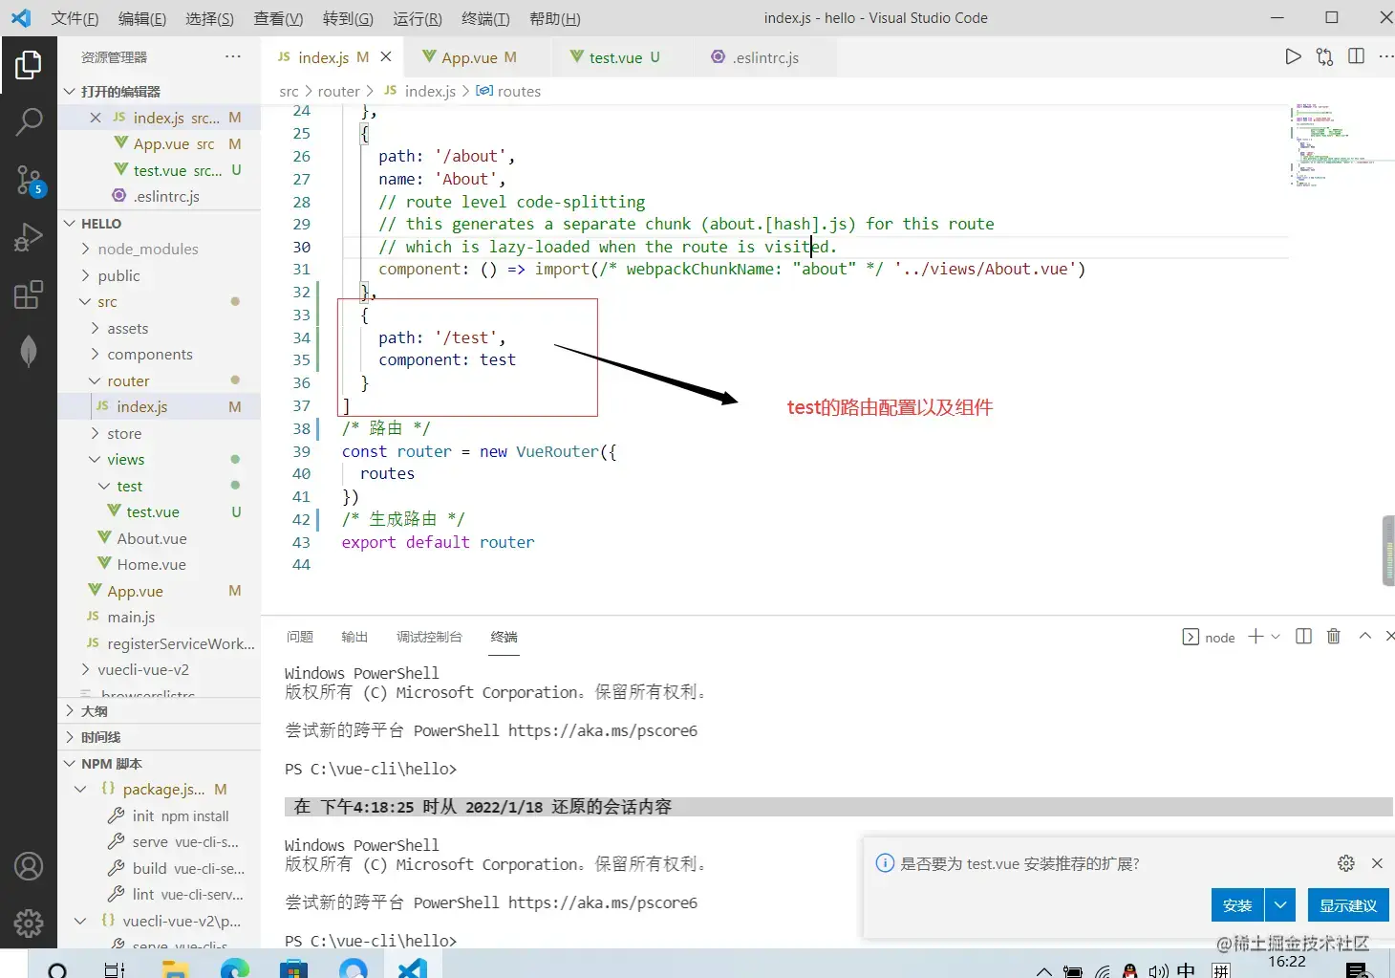Switch to the 输出 panel tab
Image resolution: width=1395 pixels, height=978 pixels.
[354, 637]
